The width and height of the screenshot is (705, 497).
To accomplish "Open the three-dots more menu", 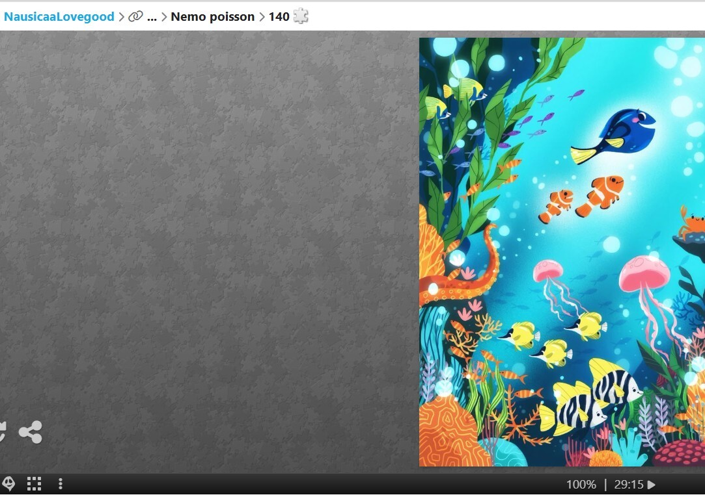I will [61, 483].
